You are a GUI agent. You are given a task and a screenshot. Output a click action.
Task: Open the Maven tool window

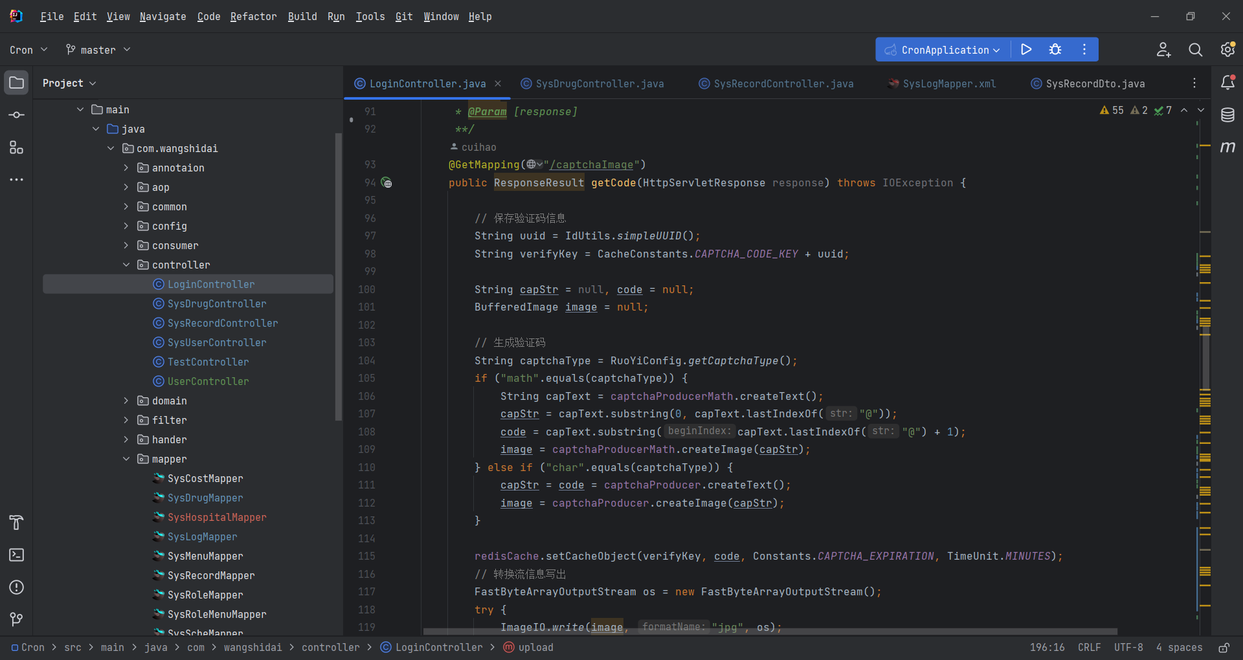pyautogui.click(x=1227, y=148)
